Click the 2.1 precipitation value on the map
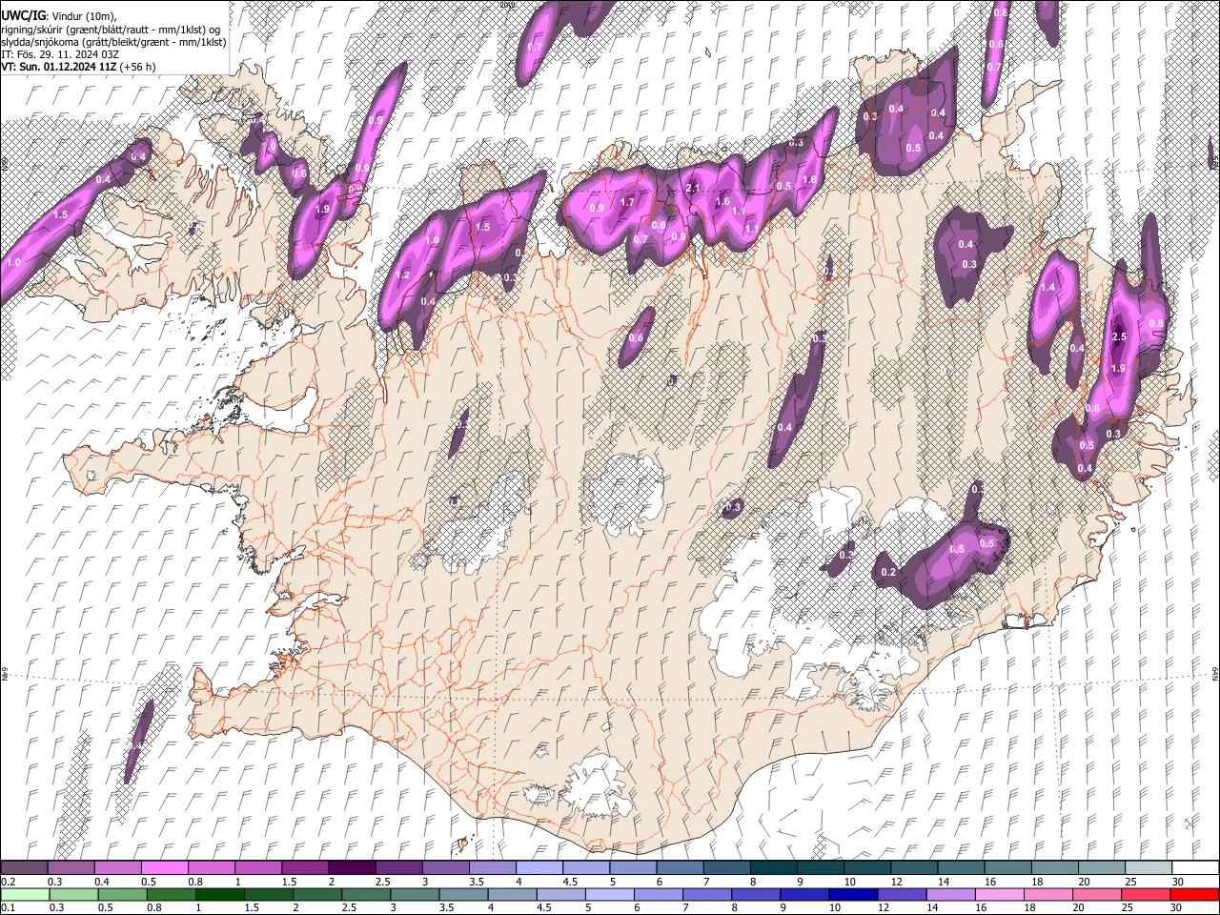The width and height of the screenshot is (1220, 915). tap(693, 189)
